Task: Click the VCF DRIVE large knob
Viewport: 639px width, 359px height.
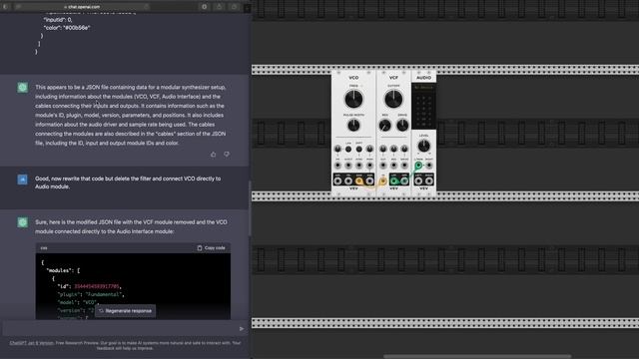Action: [402, 126]
